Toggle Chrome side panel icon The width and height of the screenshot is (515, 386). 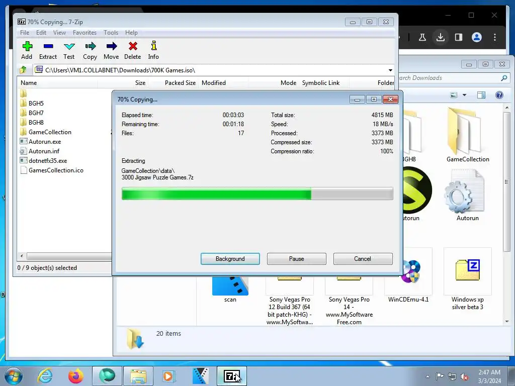click(x=459, y=37)
